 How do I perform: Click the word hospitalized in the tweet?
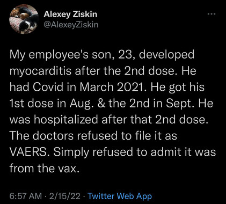[x=67, y=120]
